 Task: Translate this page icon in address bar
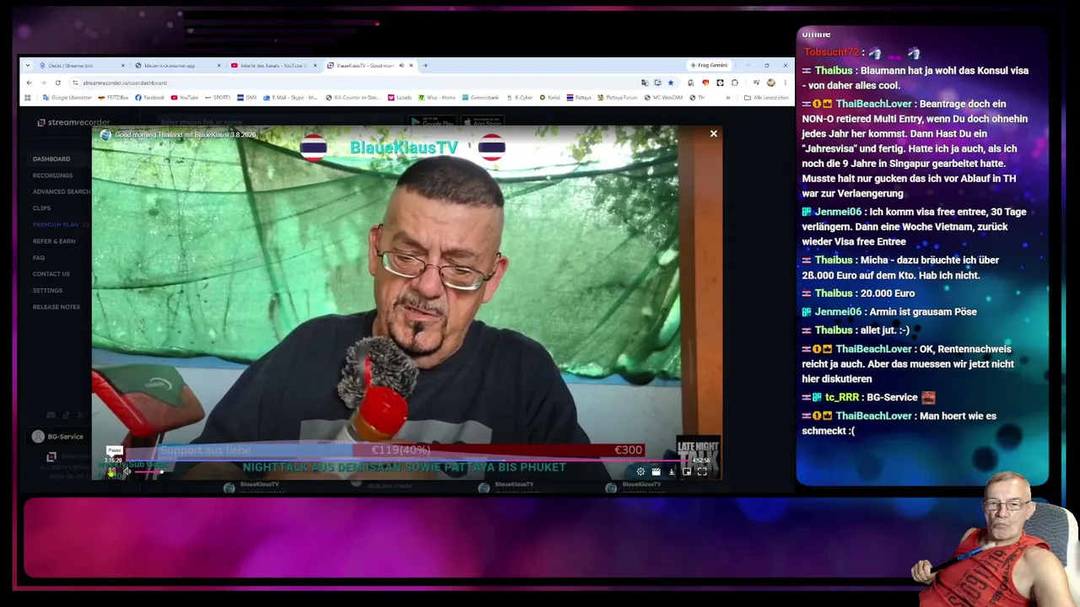(x=645, y=83)
